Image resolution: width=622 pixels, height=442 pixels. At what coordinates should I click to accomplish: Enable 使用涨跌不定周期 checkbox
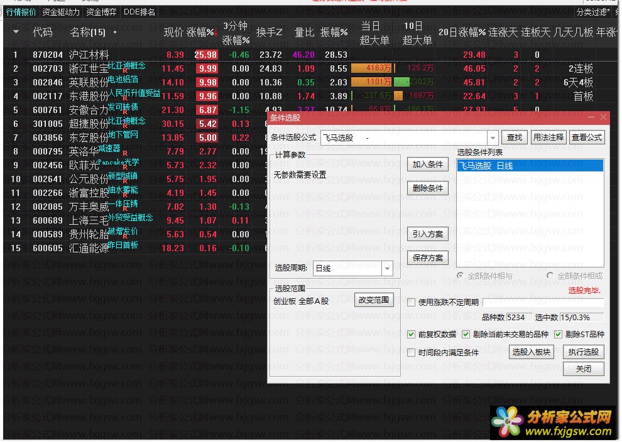(x=412, y=303)
